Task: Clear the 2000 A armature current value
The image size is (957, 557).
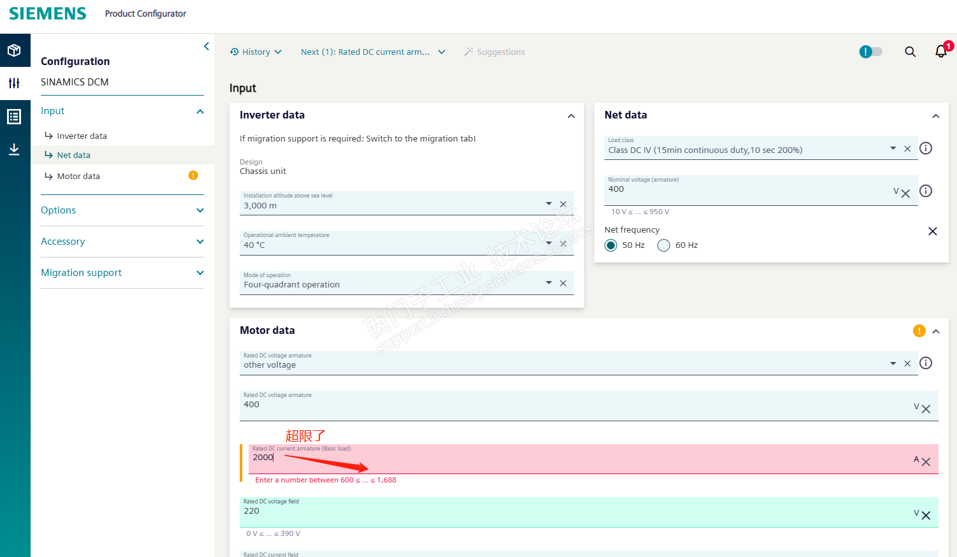Action: [926, 462]
